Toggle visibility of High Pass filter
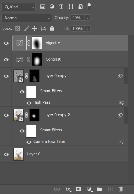 pos(29,103)
